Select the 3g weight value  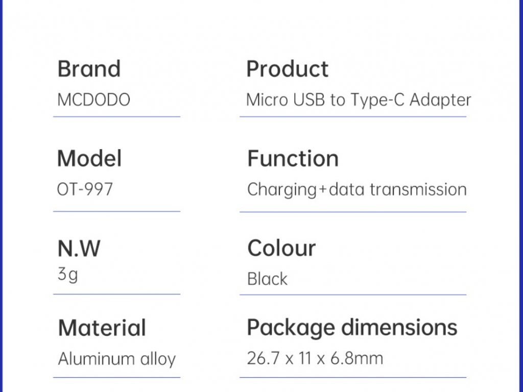tap(68, 275)
